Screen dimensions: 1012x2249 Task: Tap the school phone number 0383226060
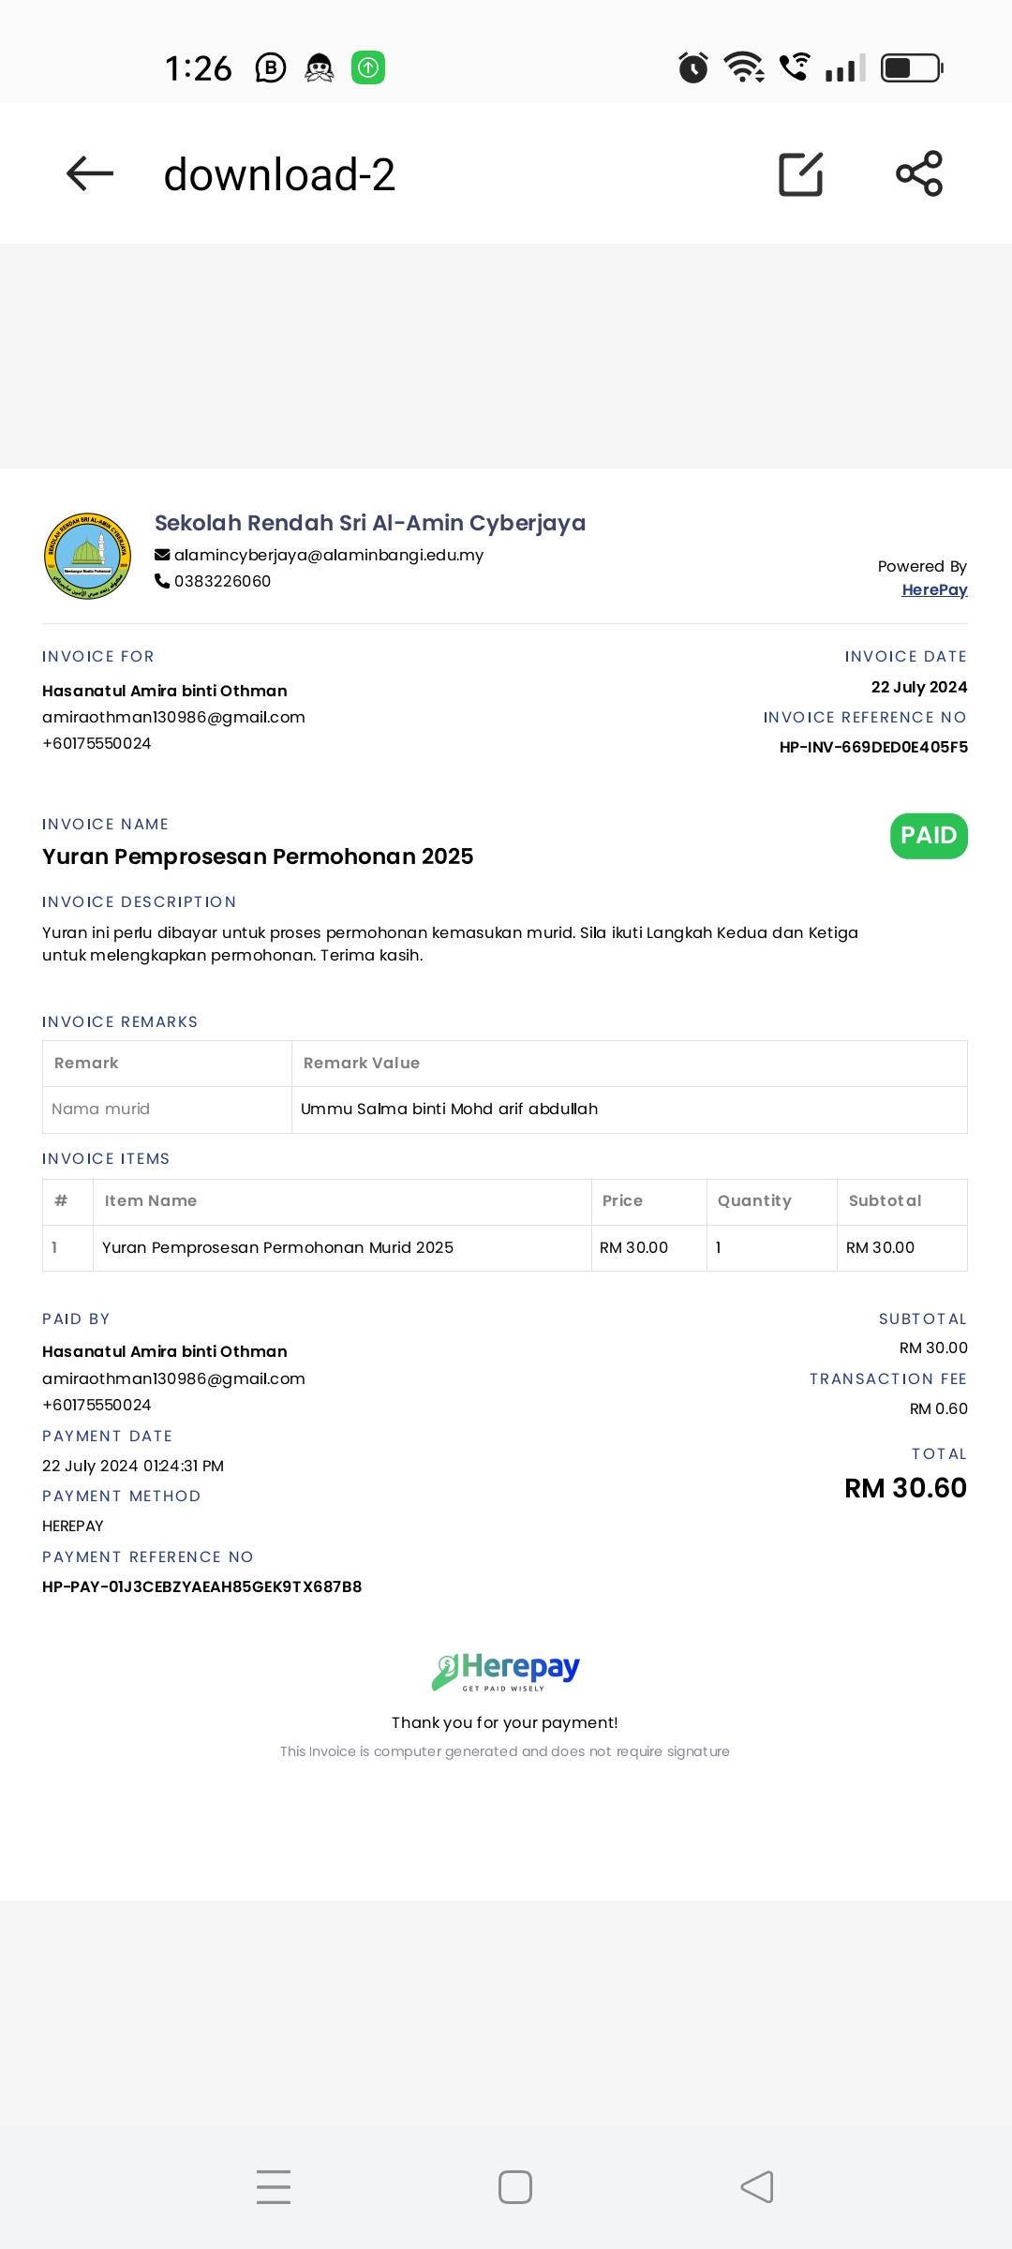point(223,581)
